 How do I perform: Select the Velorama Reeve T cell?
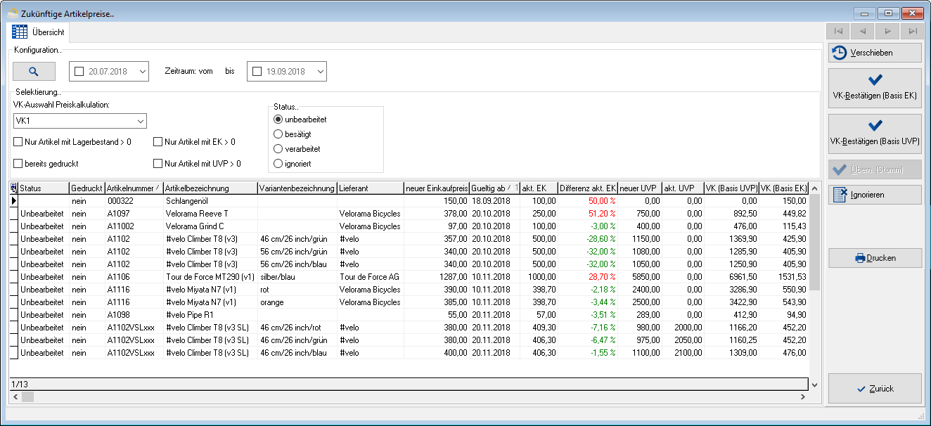210,214
